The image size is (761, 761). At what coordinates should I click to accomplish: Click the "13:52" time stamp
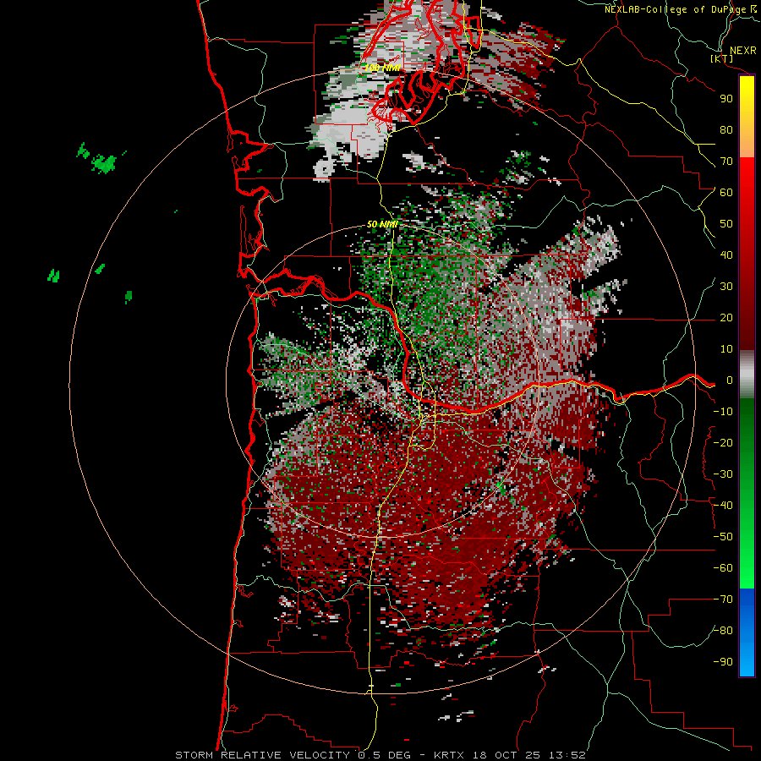567,755
